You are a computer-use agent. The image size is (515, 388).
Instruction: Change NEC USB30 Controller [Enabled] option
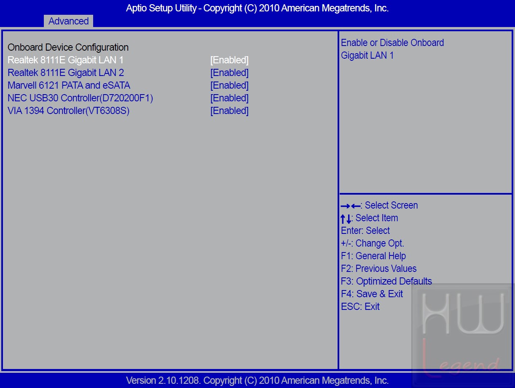[229, 98]
